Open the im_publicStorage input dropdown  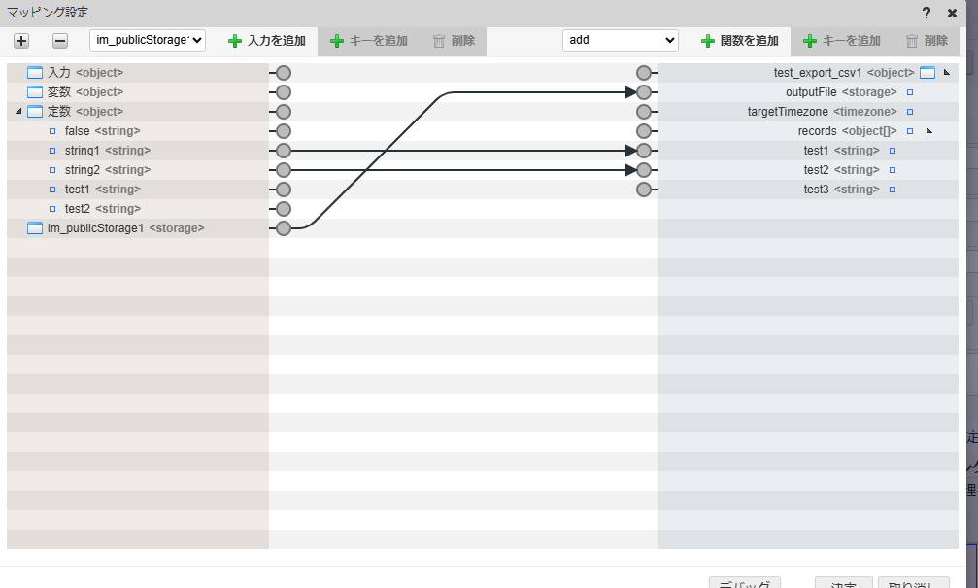coord(148,40)
